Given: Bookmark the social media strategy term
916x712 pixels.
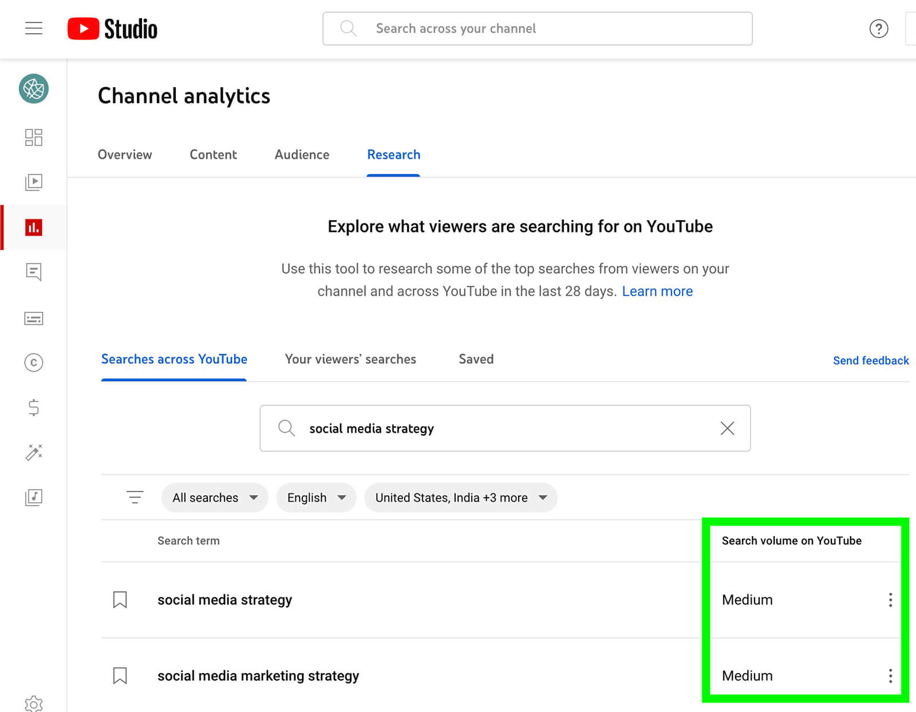Looking at the screenshot, I should pos(120,600).
